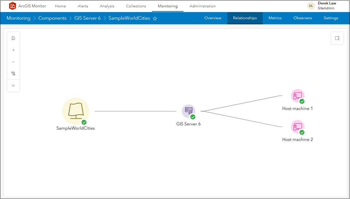The image size is (350, 199).
Task: Switch to the Metrics tab
Action: [x=275, y=18]
